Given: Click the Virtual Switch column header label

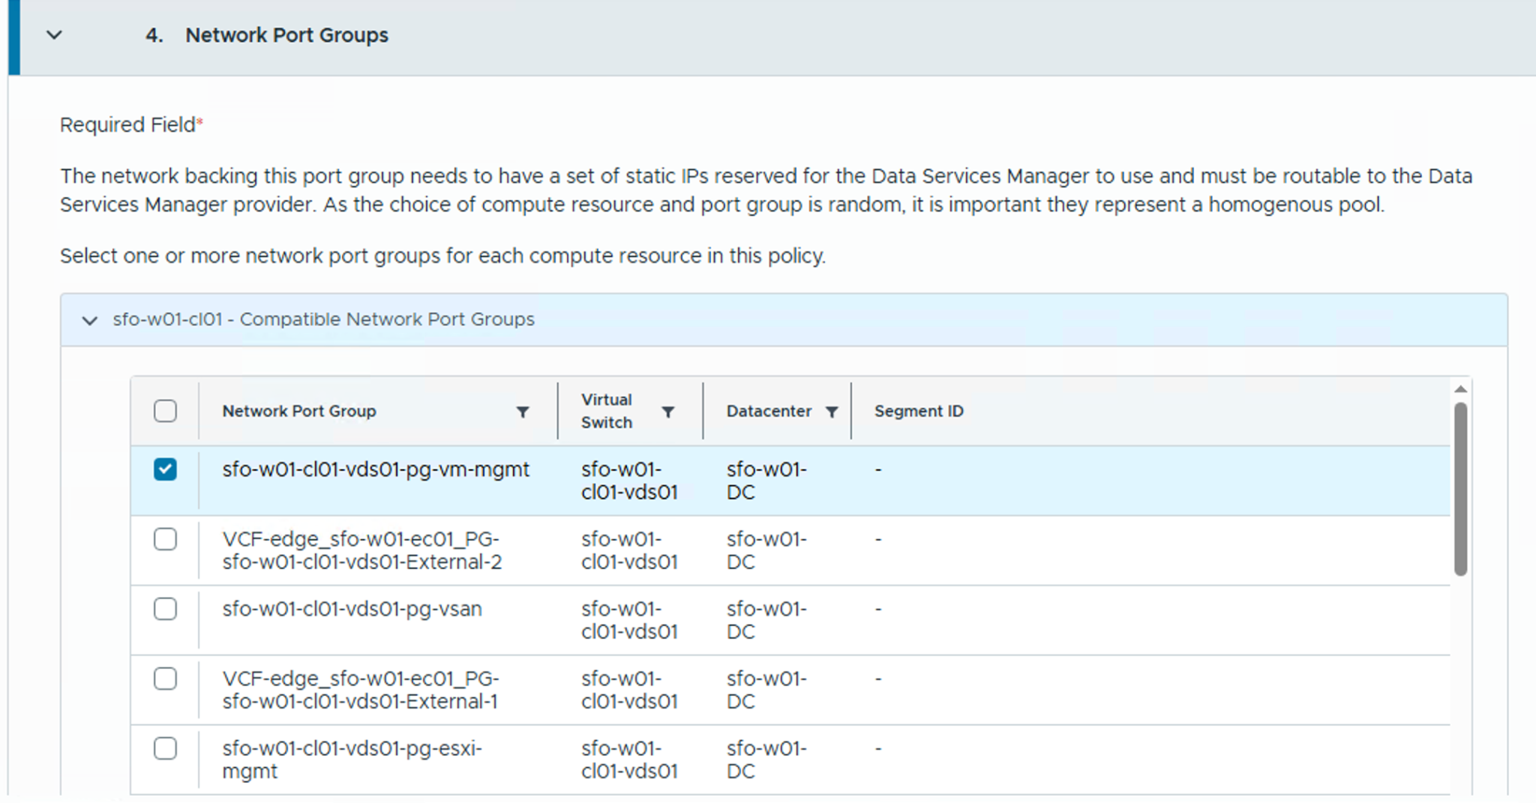Looking at the screenshot, I should [606, 411].
